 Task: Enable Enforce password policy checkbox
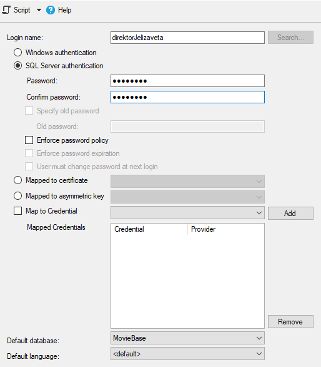pyautogui.click(x=29, y=140)
